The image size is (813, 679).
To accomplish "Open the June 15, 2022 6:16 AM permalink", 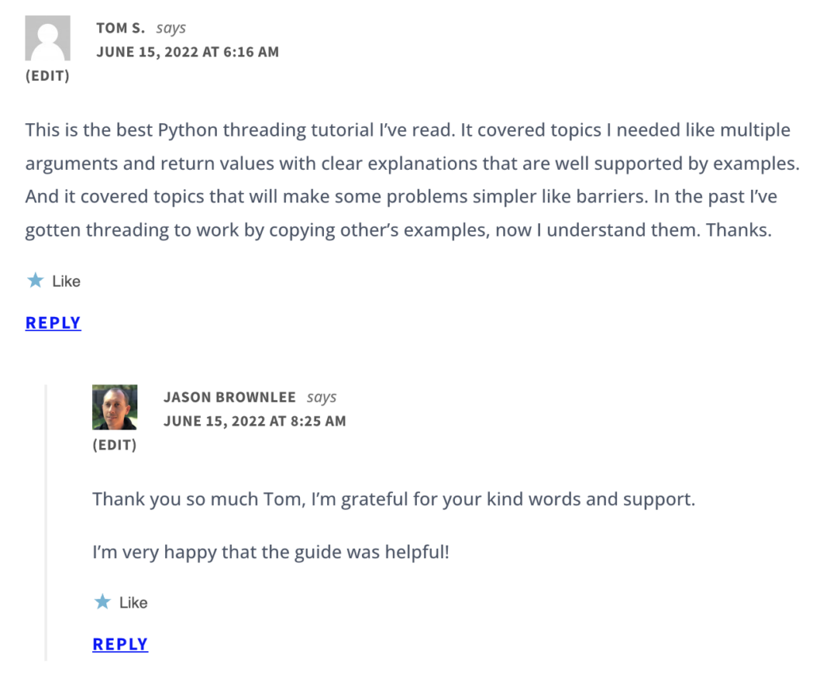I will point(187,52).
